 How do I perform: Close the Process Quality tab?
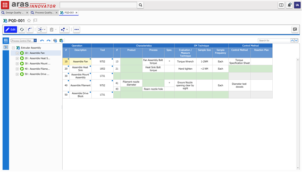coord(57,13)
